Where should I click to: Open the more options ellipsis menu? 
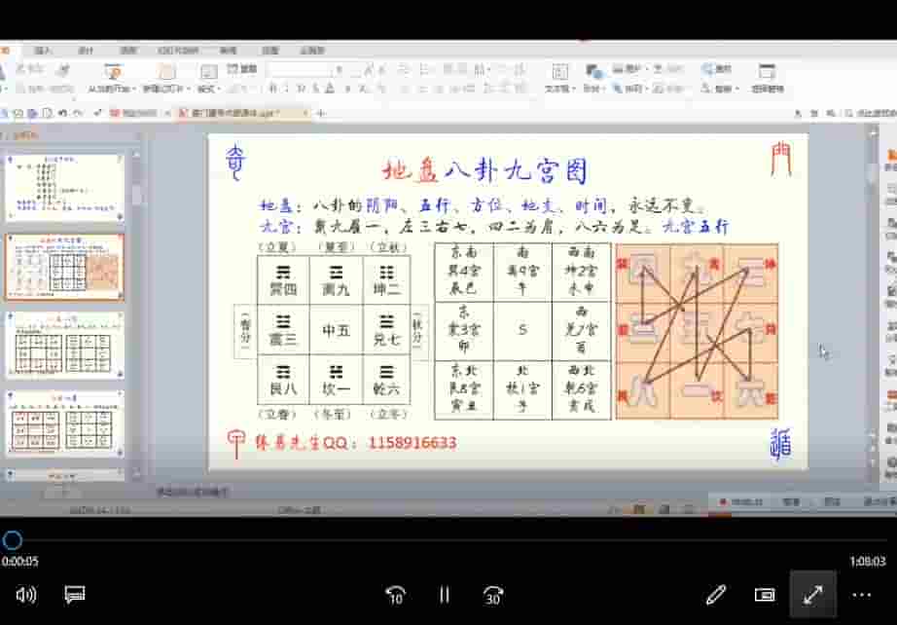[x=862, y=594]
